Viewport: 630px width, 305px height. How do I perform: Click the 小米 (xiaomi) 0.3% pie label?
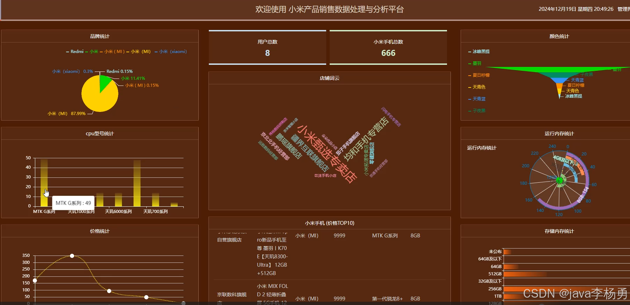[x=73, y=71]
